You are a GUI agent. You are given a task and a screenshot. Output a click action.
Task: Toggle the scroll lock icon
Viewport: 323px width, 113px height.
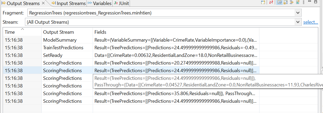pyautogui.click(x=286, y=3)
